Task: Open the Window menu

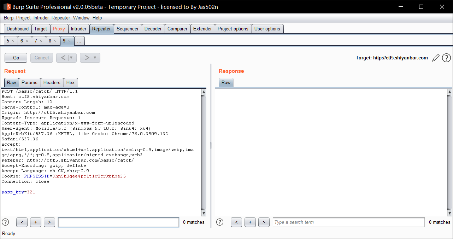Action: (x=81, y=18)
